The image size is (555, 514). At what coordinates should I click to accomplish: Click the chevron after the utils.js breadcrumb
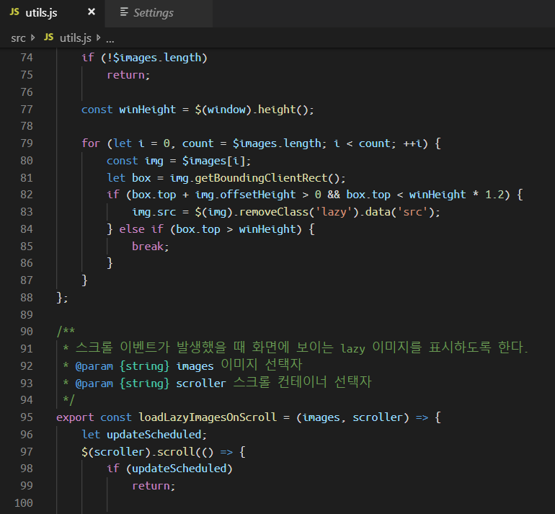(99, 37)
